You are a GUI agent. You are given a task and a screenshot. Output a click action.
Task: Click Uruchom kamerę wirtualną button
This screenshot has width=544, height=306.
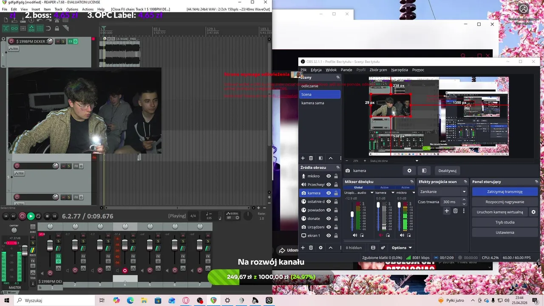click(500, 212)
